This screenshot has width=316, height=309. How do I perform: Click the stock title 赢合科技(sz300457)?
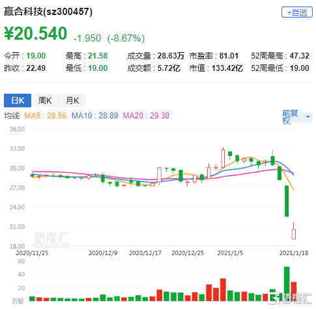48,12
